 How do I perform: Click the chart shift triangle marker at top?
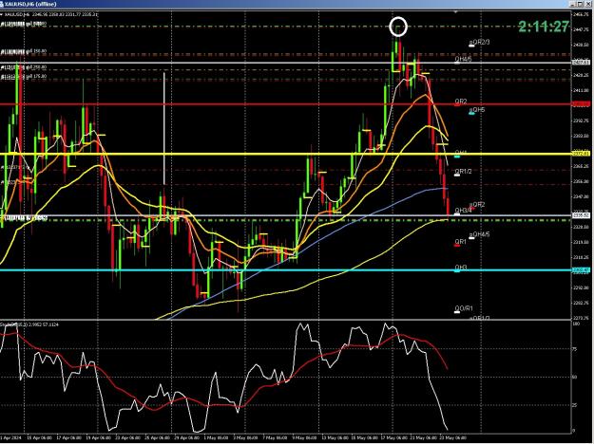tap(456, 12)
